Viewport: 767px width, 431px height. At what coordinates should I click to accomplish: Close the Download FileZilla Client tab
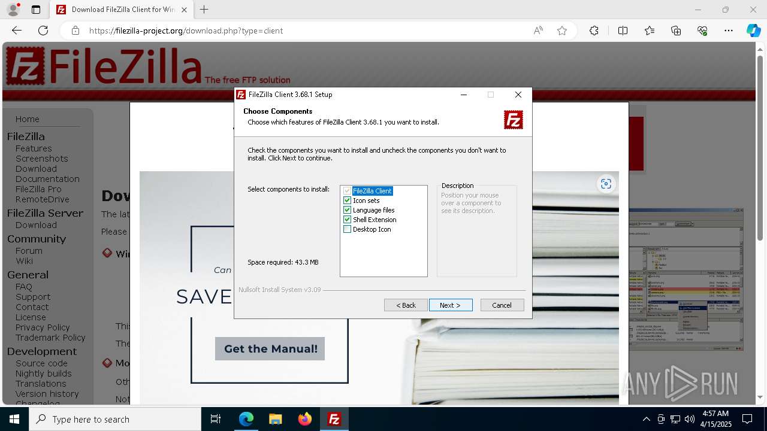[x=184, y=10]
